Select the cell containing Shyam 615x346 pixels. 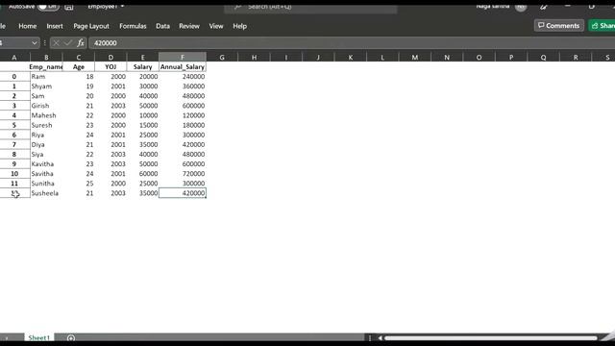pyautogui.click(x=46, y=86)
